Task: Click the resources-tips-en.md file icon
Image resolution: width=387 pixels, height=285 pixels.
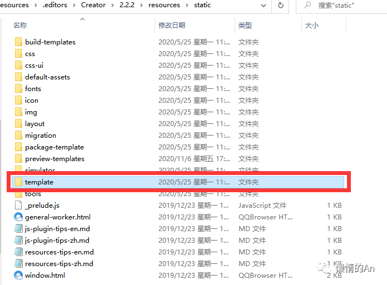Action: tap(18, 252)
